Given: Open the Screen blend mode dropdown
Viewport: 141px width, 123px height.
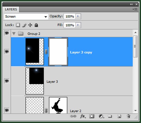Looking at the screenshot, I should (x=26, y=16).
